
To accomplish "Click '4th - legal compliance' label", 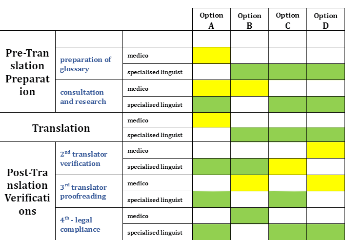I will click(x=80, y=224).
